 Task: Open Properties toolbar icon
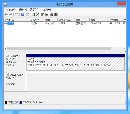click(x=42, y=14)
